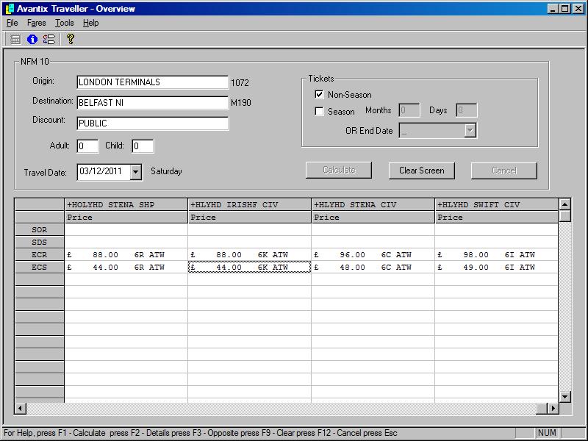Click the Origin field with LONDON TERMINALS

tap(153, 82)
